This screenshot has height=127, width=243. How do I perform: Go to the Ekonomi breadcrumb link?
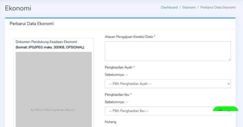click(x=189, y=7)
